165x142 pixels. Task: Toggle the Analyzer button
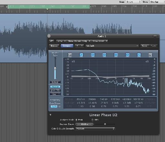coord(55,87)
